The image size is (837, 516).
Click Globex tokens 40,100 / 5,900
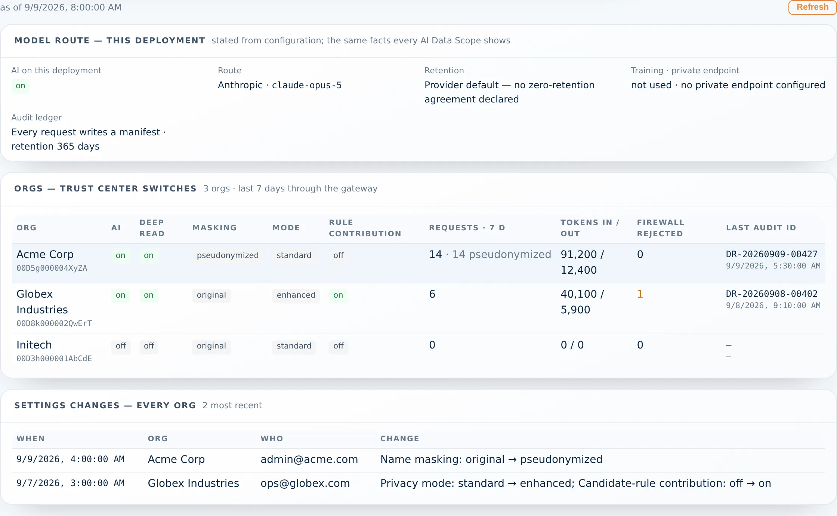[x=583, y=302]
